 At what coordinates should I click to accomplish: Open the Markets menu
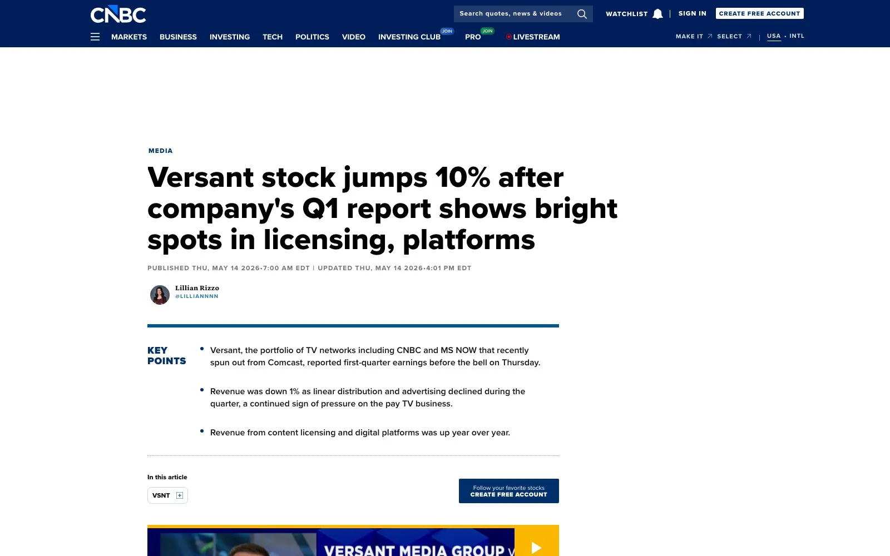pos(129,37)
